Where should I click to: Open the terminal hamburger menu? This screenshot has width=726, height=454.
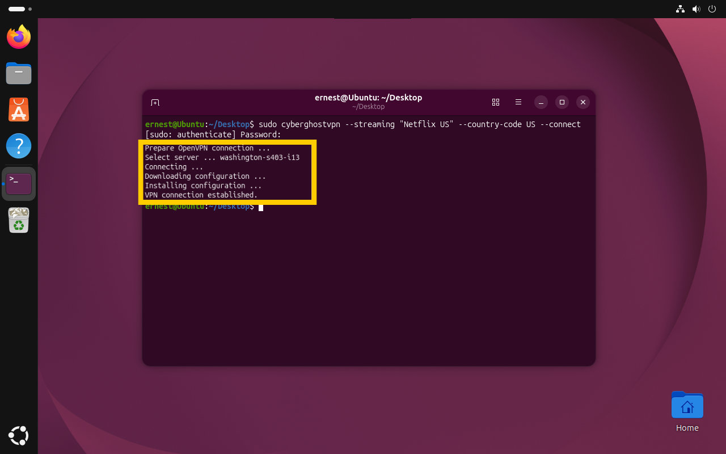click(x=518, y=102)
